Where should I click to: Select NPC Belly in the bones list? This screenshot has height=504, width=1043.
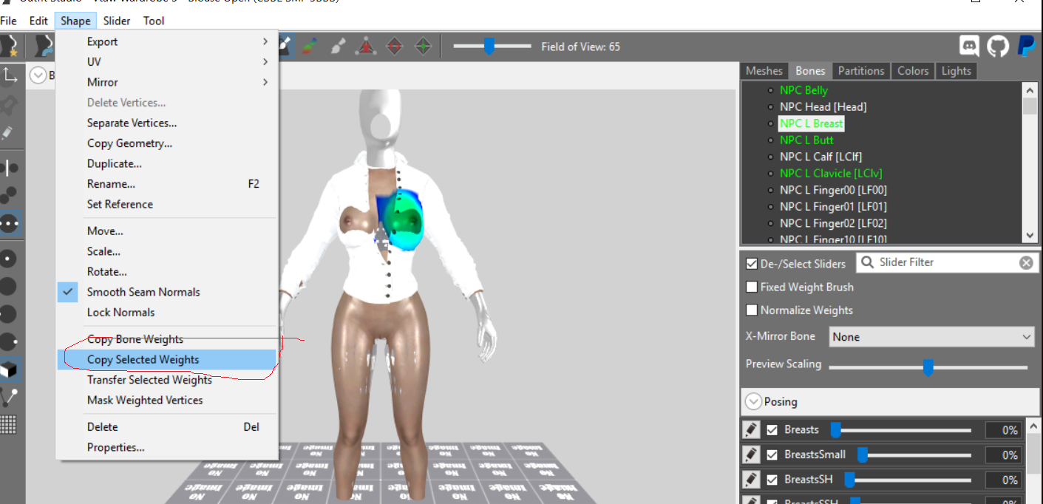click(804, 90)
